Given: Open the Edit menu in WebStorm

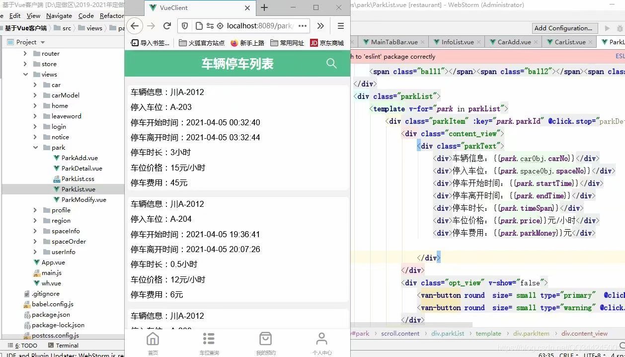Looking at the screenshot, I should pyautogui.click(x=15, y=15).
